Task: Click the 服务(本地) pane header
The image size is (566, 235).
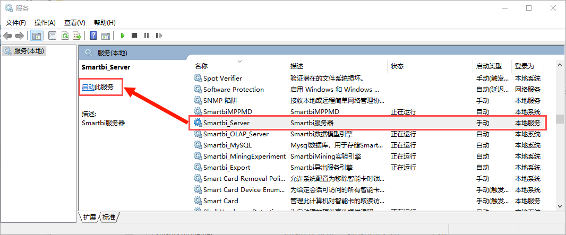Action: [x=112, y=53]
